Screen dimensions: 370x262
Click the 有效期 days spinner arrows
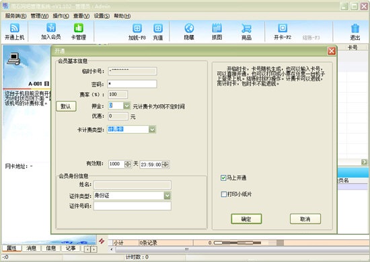[128, 164]
